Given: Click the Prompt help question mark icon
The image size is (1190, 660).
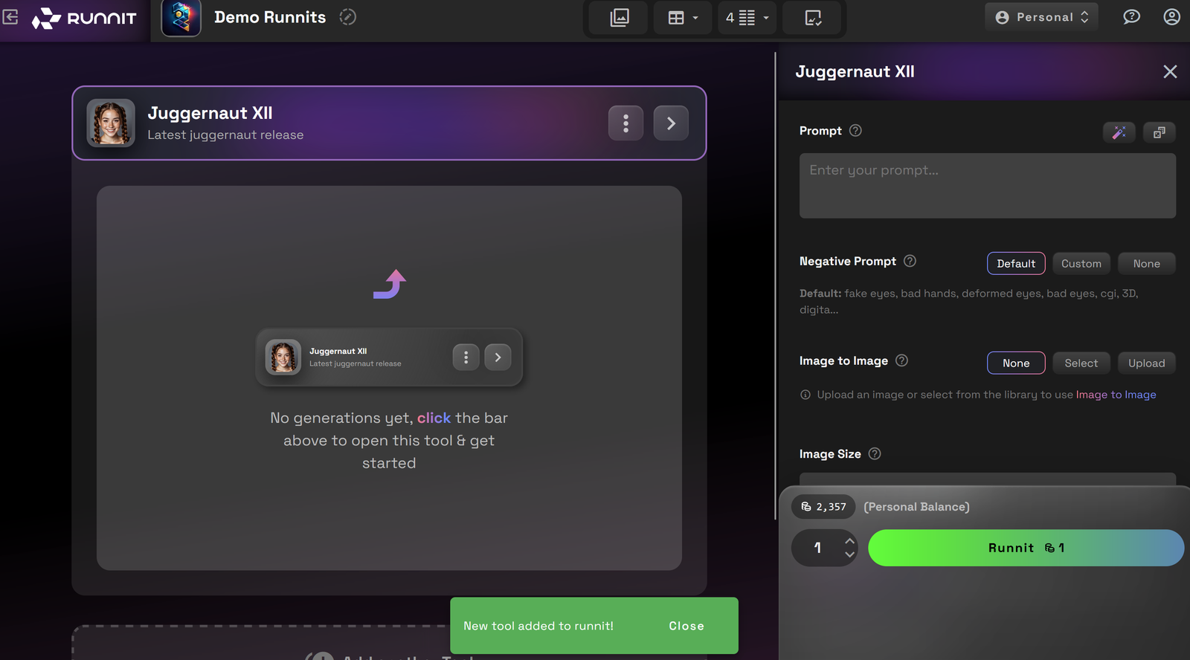Looking at the screenshot, I should (x=855, y=131).
